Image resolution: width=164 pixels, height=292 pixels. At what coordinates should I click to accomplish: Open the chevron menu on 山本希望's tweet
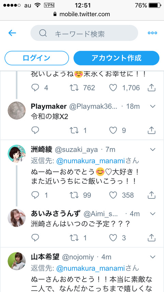152,257
